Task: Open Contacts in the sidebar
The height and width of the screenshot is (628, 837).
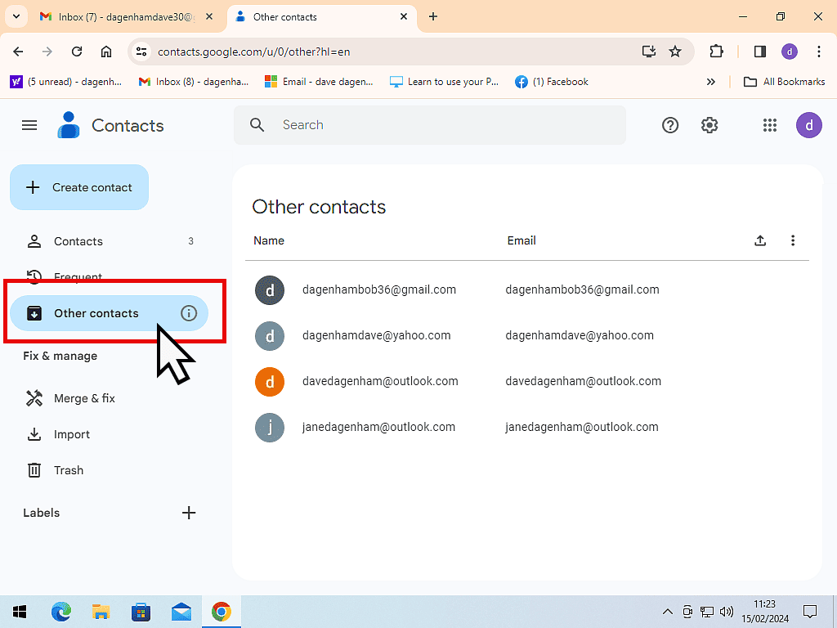Action: point(78,241)
